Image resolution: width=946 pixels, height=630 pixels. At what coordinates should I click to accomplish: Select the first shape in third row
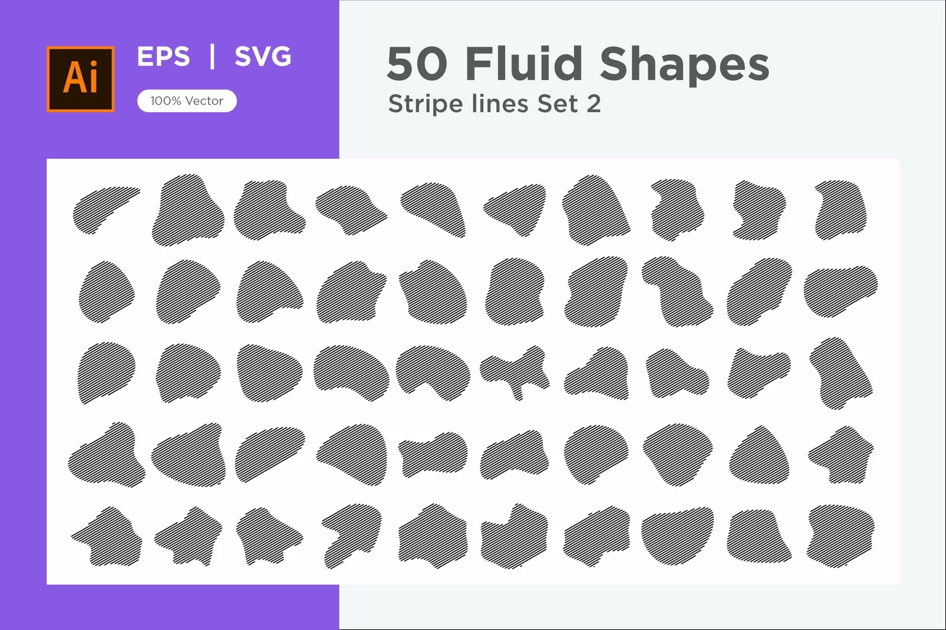pyautogui.click(x=107, y=372)
